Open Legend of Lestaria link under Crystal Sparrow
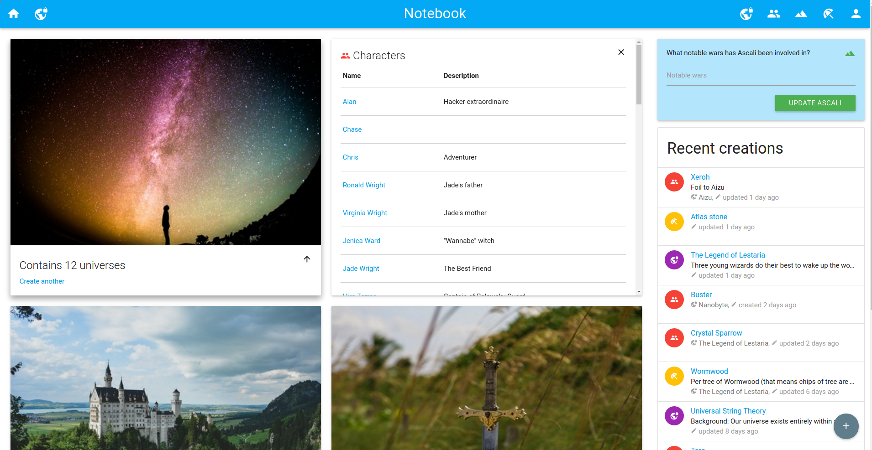The height and width of the screenshot is (450, 872). (x=733, y=343)
